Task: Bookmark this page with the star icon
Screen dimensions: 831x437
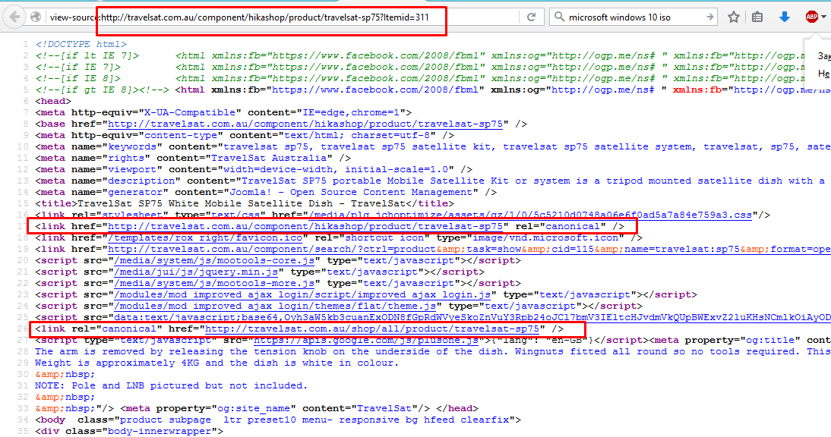Action: (x=734, y=17)
